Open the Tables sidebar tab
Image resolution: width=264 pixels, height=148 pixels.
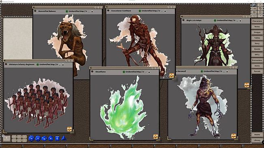tap(257, 38)
